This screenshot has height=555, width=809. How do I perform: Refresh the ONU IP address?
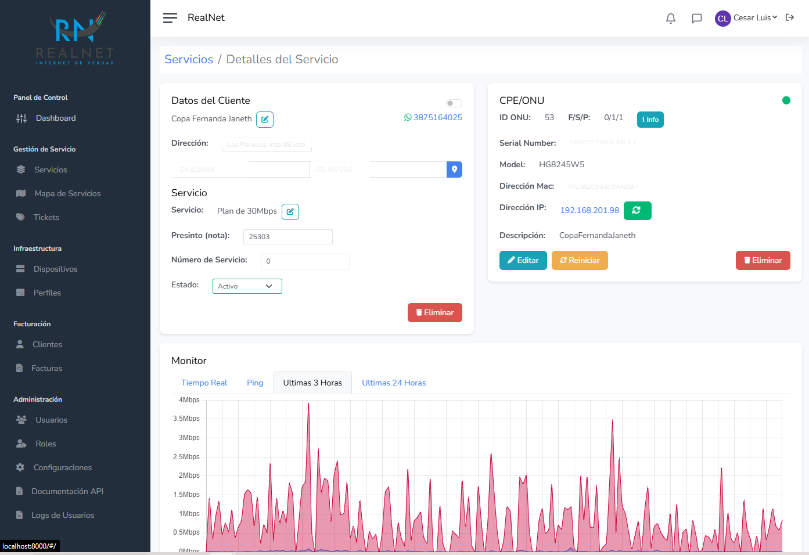(x=638, y=210)
